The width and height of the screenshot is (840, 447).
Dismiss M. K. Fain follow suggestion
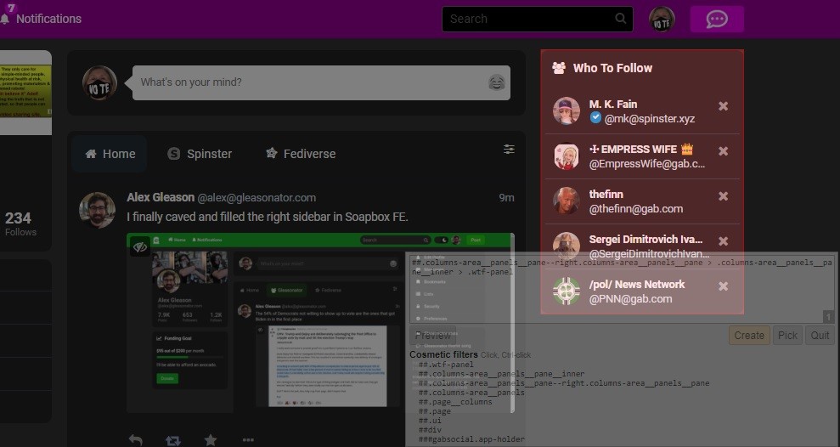(723, 106)
